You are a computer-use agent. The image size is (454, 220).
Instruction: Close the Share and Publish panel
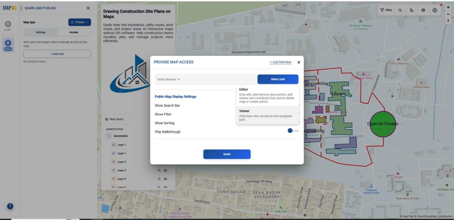click(88, 8)
